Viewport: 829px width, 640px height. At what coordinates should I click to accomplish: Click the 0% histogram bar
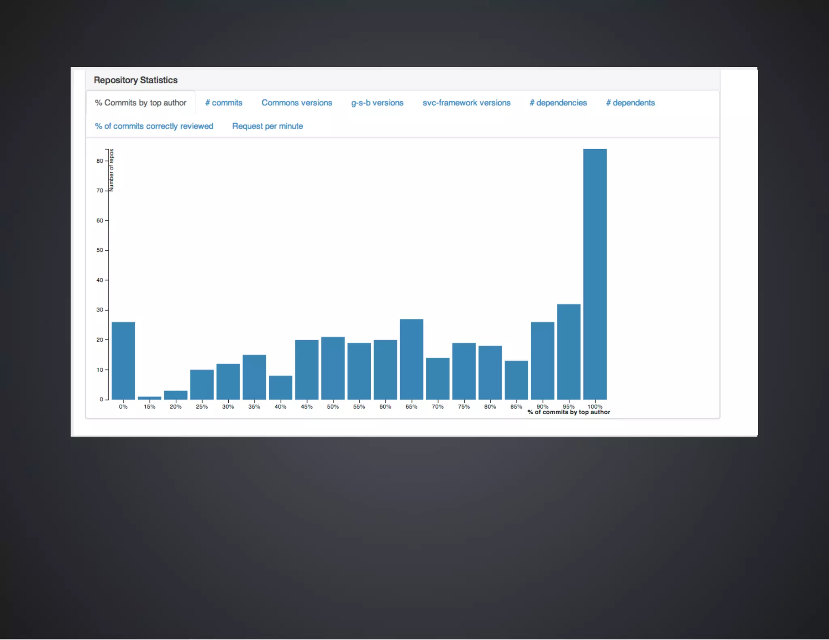[x=123, y=361]
